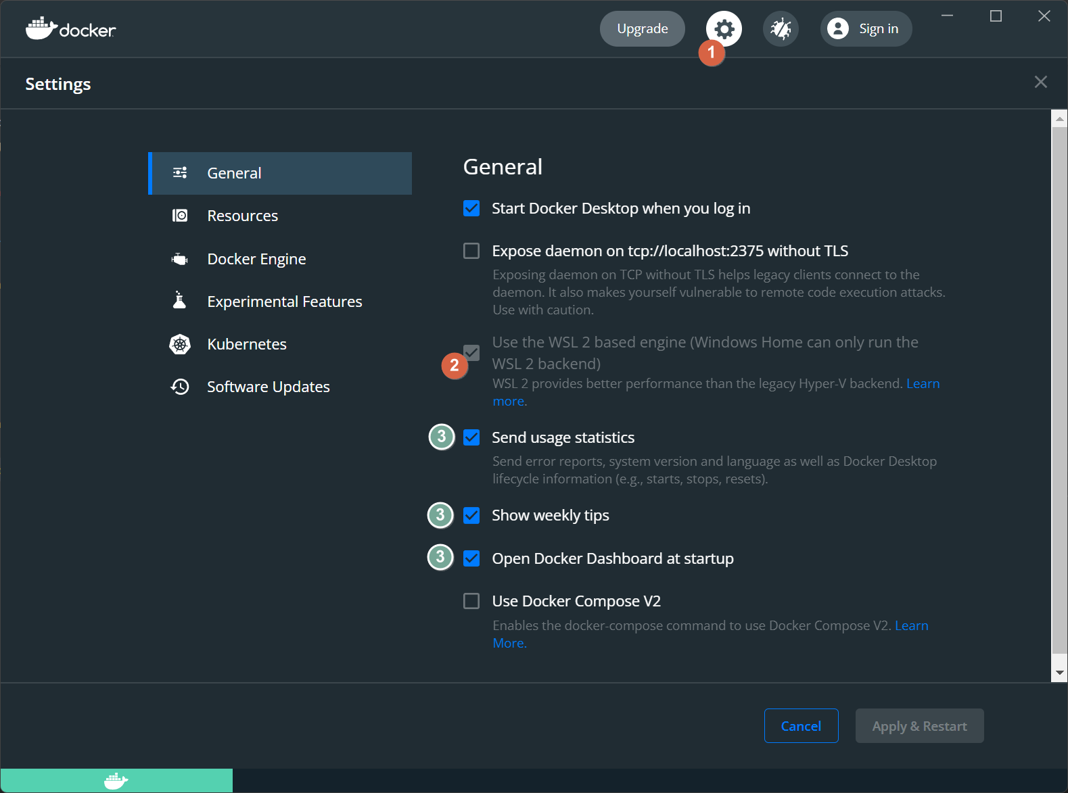Minimize the Docker Desktop window
Image resolution: width=1068 pixels, height=793 pixels.
948,16
